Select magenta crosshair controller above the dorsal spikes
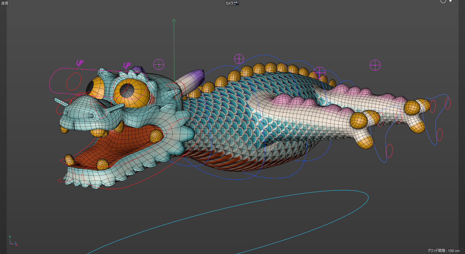The image size is (465, 254). point(239,59)
